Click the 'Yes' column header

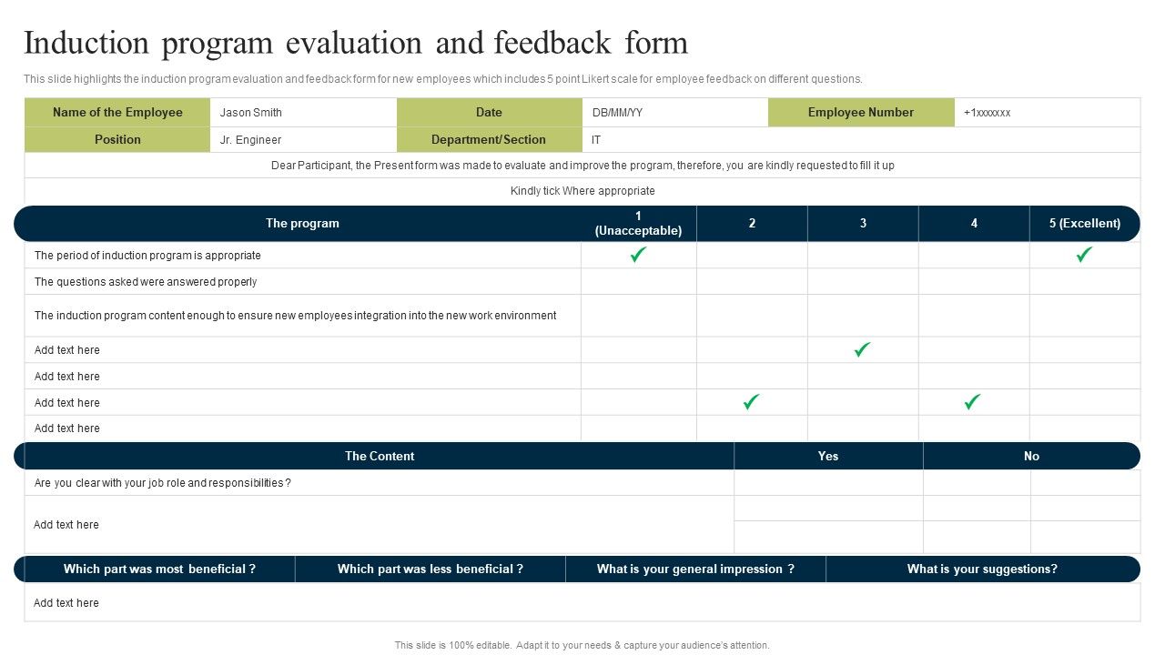[828, 457]
